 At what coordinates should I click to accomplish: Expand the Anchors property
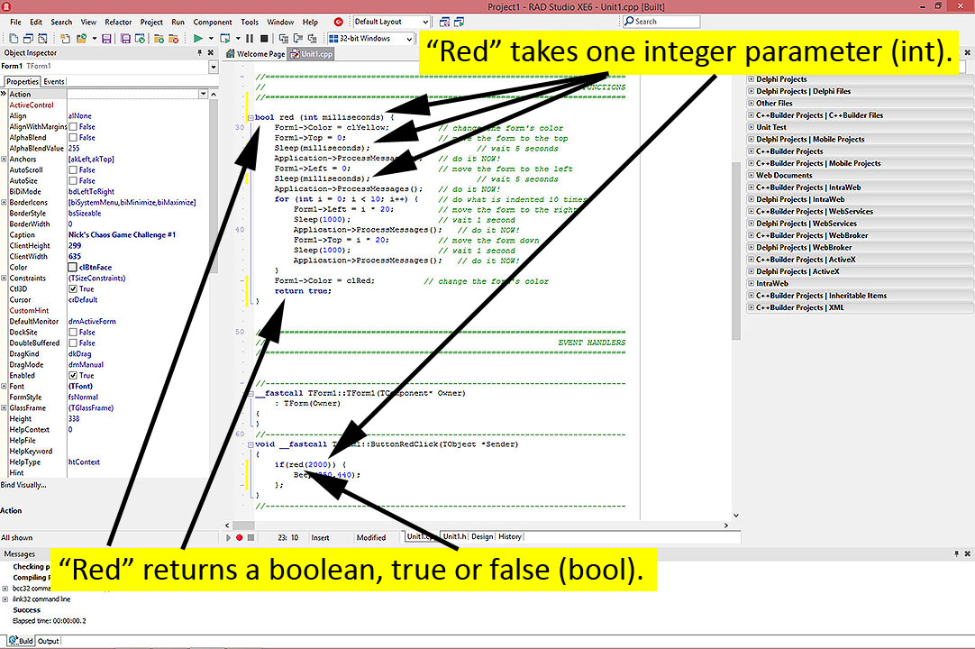click(4, 160)
